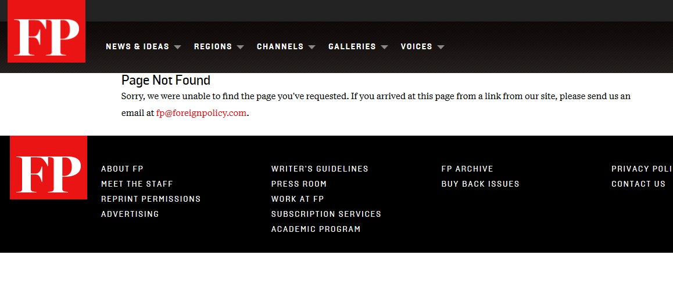Expand the News & Ideas dropdown arrow
This screenshot has width=673, height=291.
(x=177, y=47)
